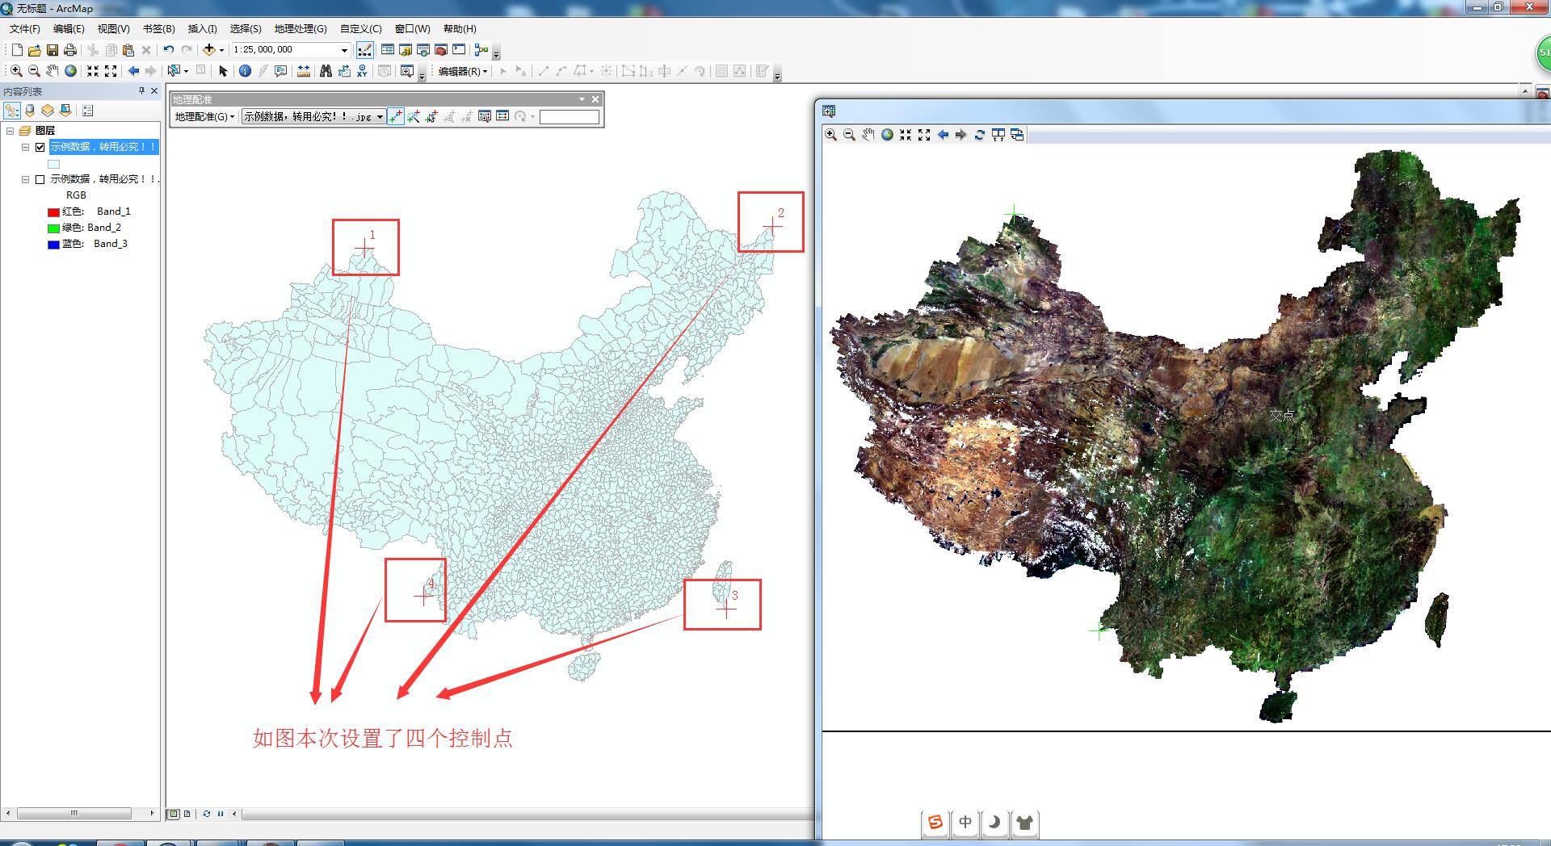This screenshot has height=846, width=1551.
Task: Click the Auto Registration tool icon
Action: coord(414,116)
